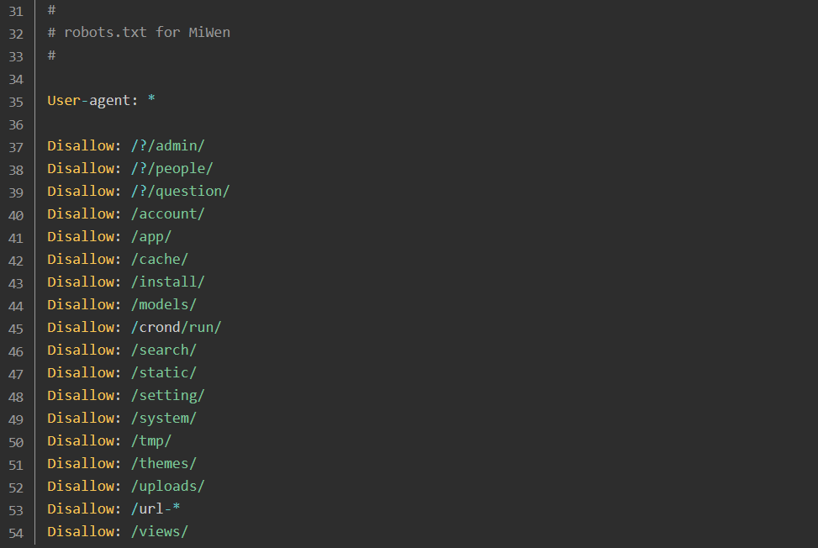Screen dimensions: 818x548
Task: Click the /crond/run/ path text
Action: pos(177,328)
